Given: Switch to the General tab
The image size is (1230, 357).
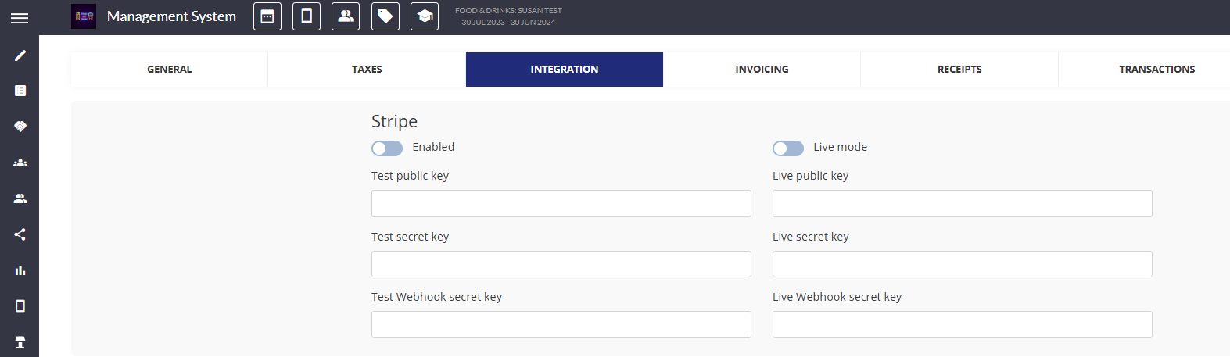Looking at the screenshot, I should [169, 70].
